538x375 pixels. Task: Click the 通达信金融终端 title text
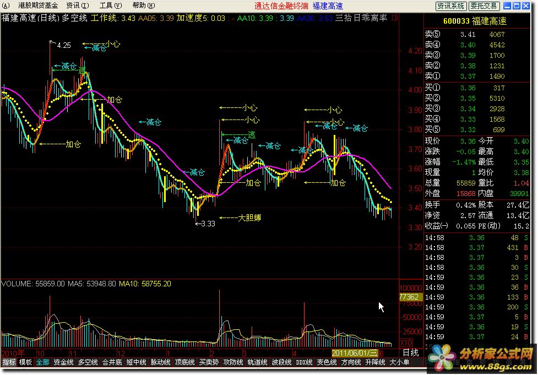coord(281,6)
